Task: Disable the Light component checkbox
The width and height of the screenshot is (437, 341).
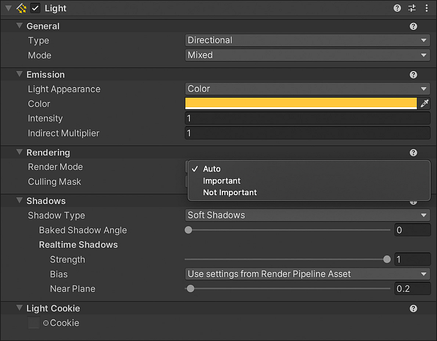Action: coord(35,8)
